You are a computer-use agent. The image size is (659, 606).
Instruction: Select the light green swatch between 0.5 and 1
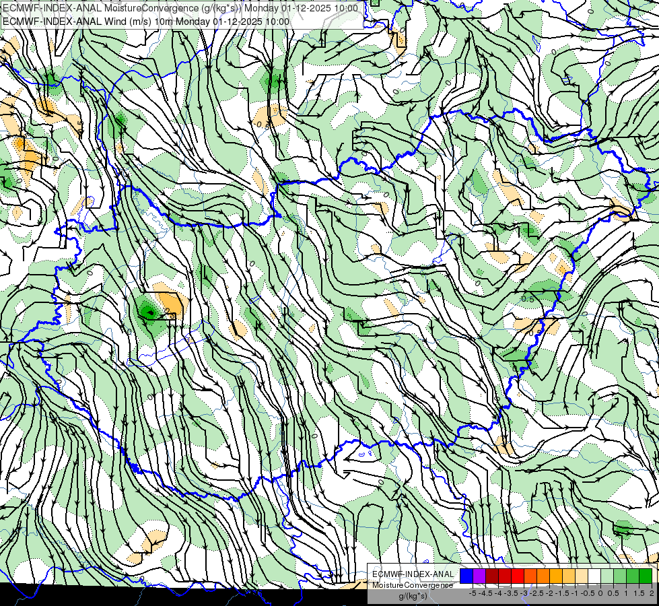tap(620, 576)
